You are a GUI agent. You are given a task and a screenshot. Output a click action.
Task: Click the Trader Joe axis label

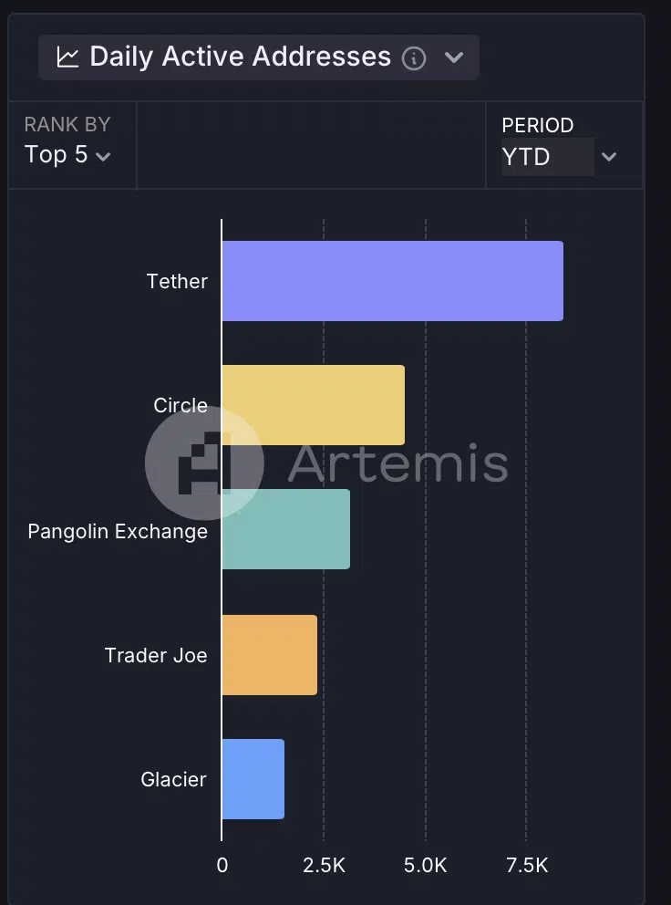click(x=156, y=656)
